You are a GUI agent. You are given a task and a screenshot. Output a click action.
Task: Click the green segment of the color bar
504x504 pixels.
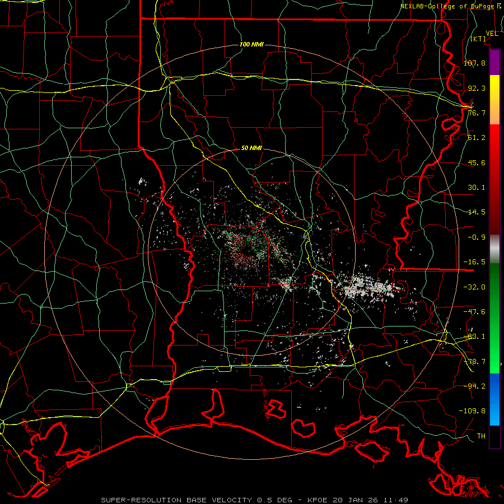(x=494, y=318)
